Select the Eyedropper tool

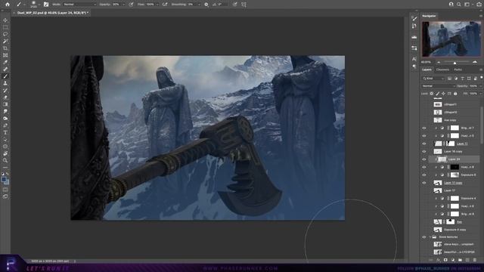[x=5, y=62]
